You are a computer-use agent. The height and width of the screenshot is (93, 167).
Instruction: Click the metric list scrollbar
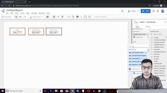(148, 51)
